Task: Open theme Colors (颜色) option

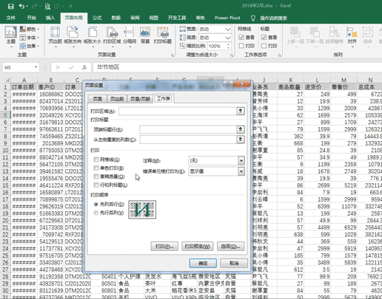Action: [30, 29]
